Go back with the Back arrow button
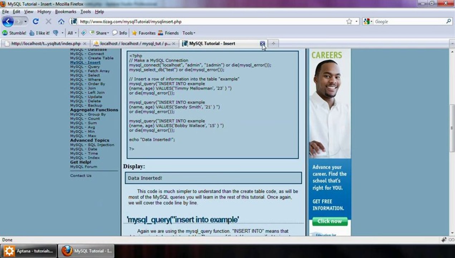455x258 pixels. tap(8, 21)
